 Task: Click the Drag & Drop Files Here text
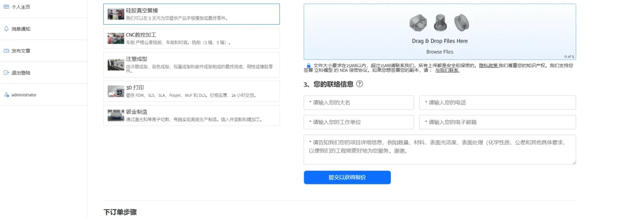[440, 41]
